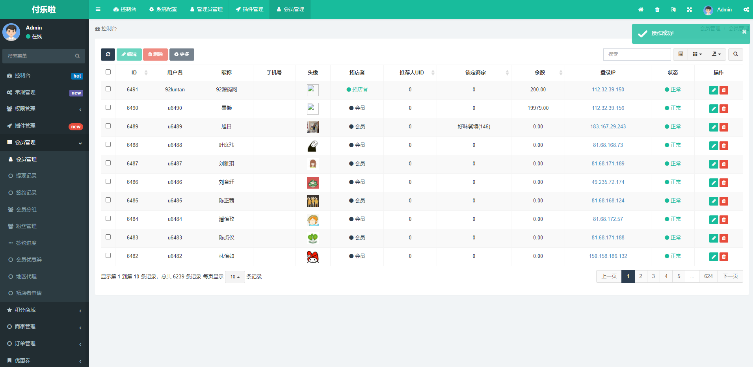Edit member 6488 with the green pencil icon
This screenshot has height=367, width=753.
[x=714, y=146]
